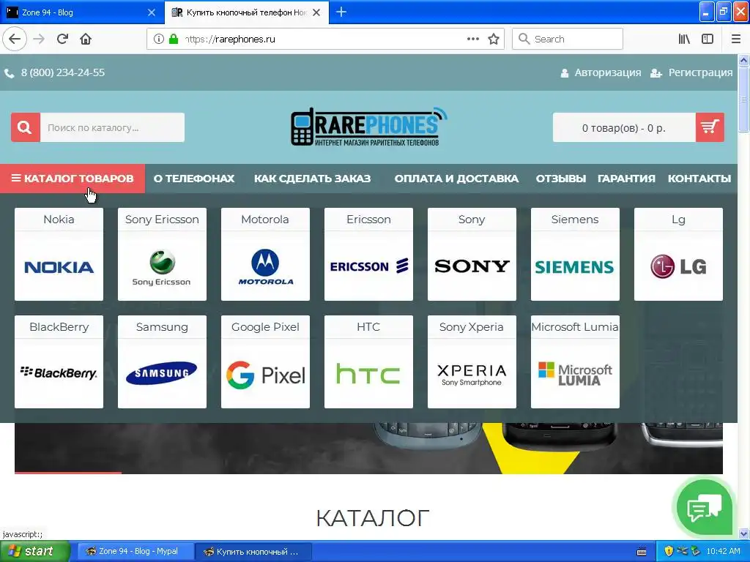This screenshot has height=562, width=750.
Task: Open Motorola brand logo tile
Action: [x=265, y=266]
